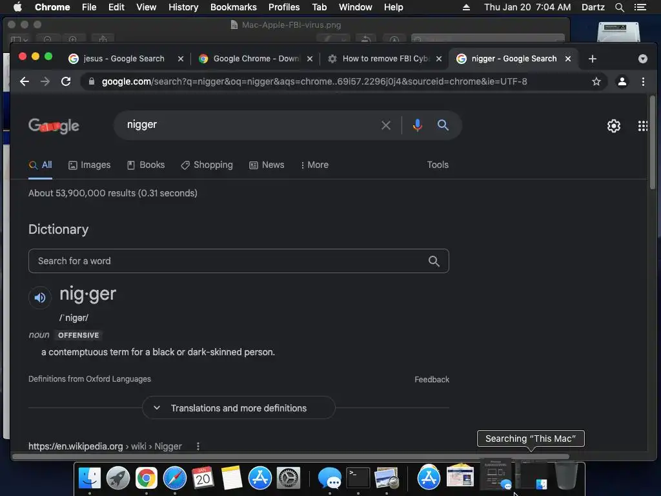Bookmark this page with the star icon
Viewport: 661px width, 496px height.
click(596, 81)
